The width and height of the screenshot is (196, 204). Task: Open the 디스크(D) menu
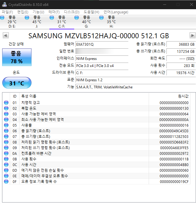click(x=72, y=12)
